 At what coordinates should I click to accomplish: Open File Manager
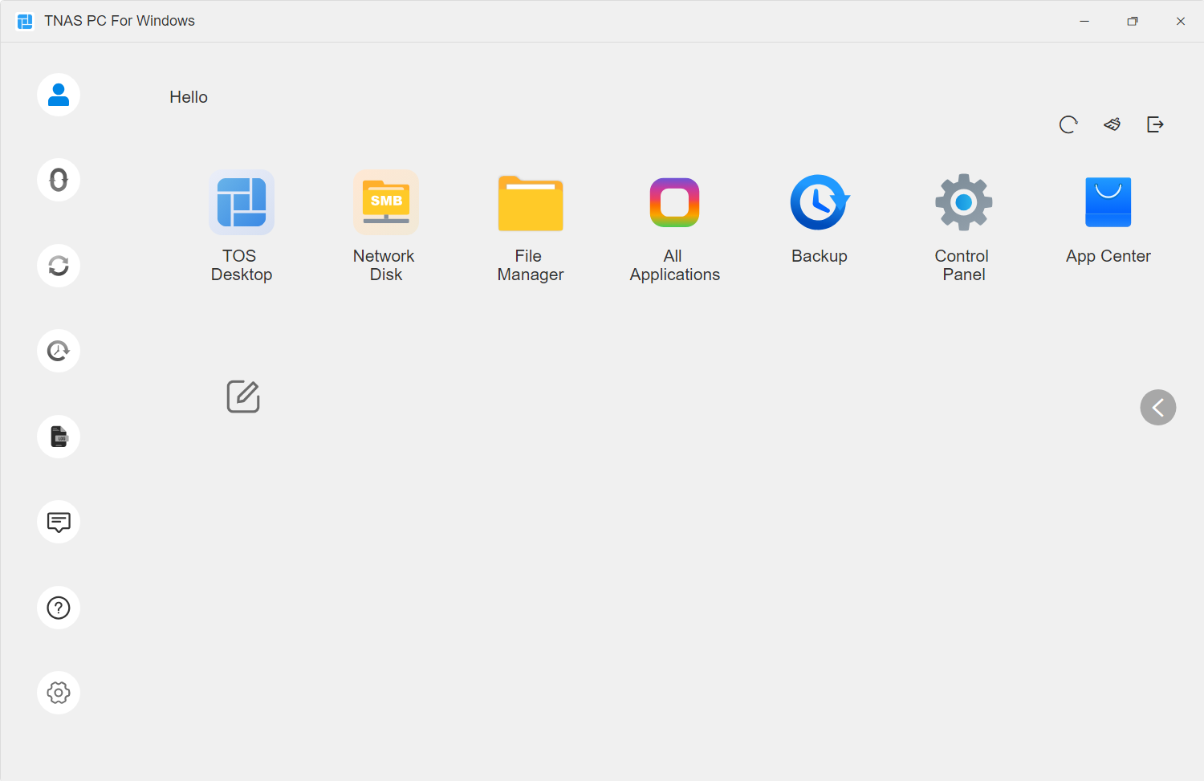click(x=531, y=203)
